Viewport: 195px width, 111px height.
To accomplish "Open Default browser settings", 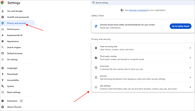I will pos(15,53).
